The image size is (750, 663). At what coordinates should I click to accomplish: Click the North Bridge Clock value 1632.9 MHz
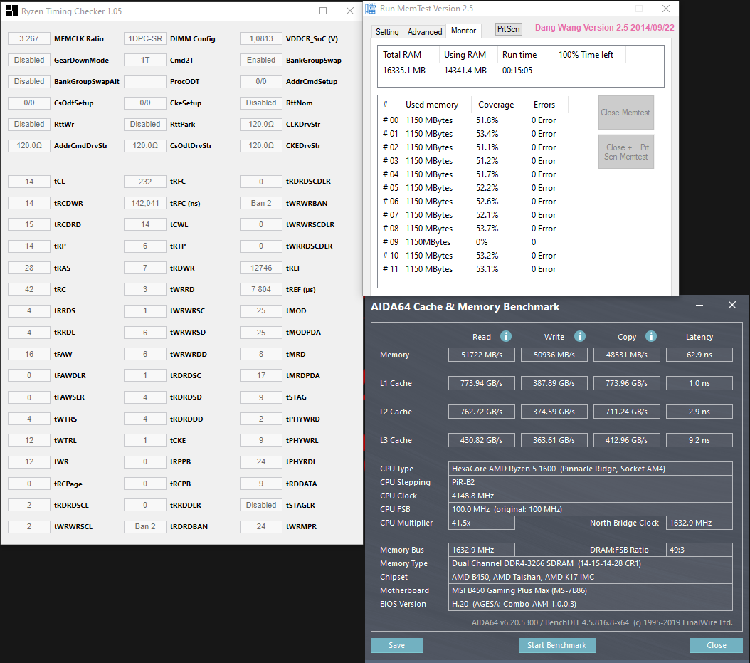(x=699, y=523)
